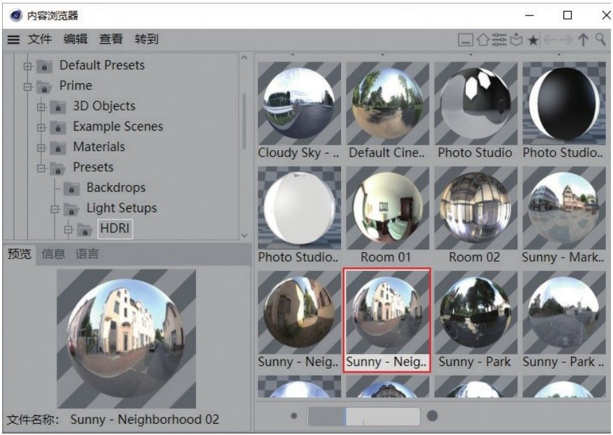Select the Sunny - Park thumbnail with dark trees
The height and width of the screenshot is (435, 613).
tap(476, 312)
